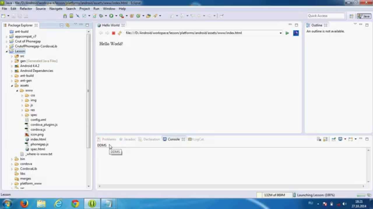This screenshot has width=373, height=209.
Task: Toggle Link with Editor in Package Explorer
Action: pyautogui.click(x=68, y=25)
